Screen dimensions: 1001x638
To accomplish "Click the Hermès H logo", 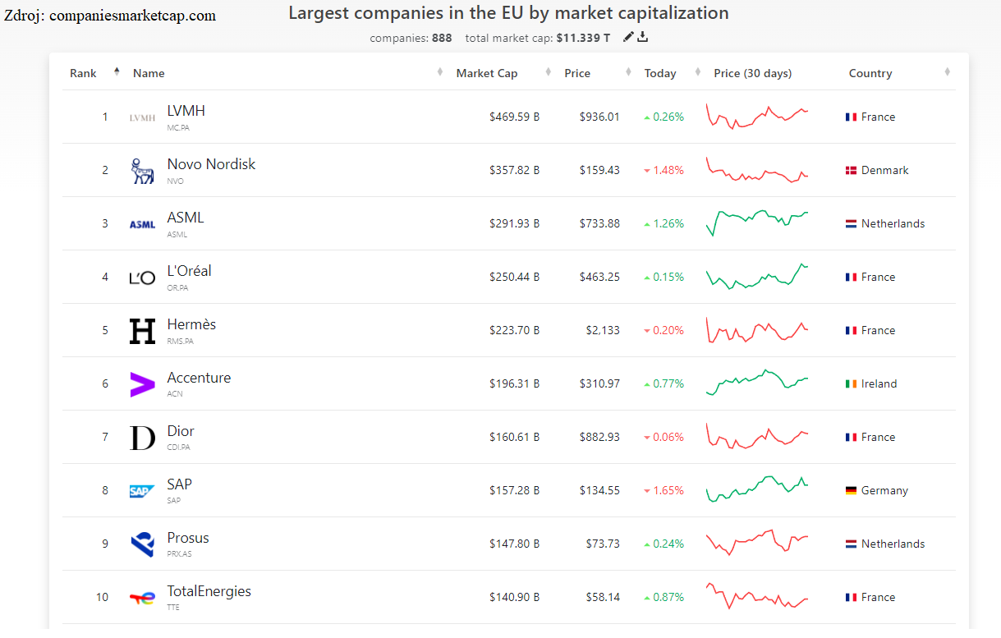I will (x=142, y=331).
